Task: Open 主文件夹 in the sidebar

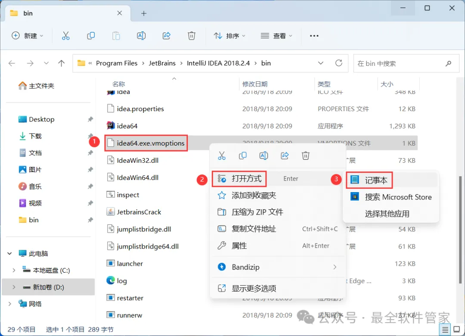Action: coord(36,86)
